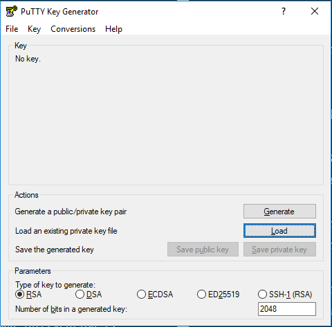Open the Help menu
Image resolution: width=332 pixels, height=327 pixels.
pos(113,29)
